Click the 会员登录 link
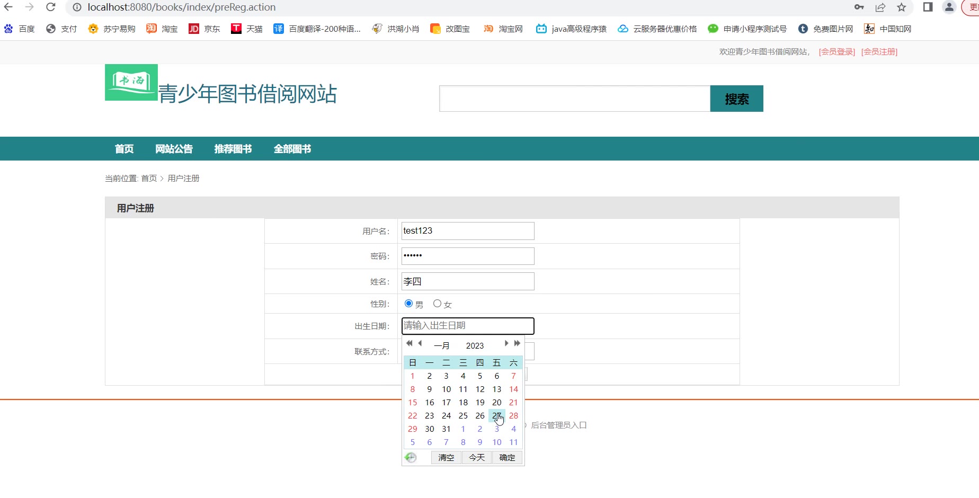 [836, 51]
